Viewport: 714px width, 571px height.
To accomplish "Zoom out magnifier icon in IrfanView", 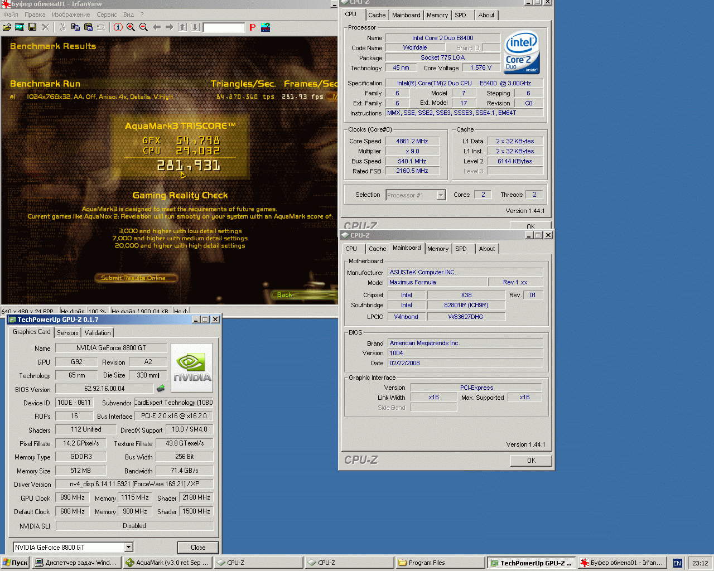I will [x=144, y=27].
